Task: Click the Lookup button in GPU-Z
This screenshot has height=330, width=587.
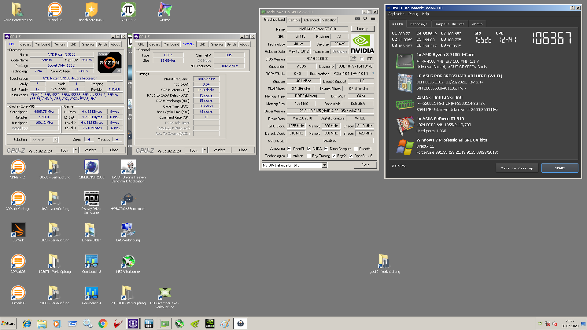Action: pos(362,29)
